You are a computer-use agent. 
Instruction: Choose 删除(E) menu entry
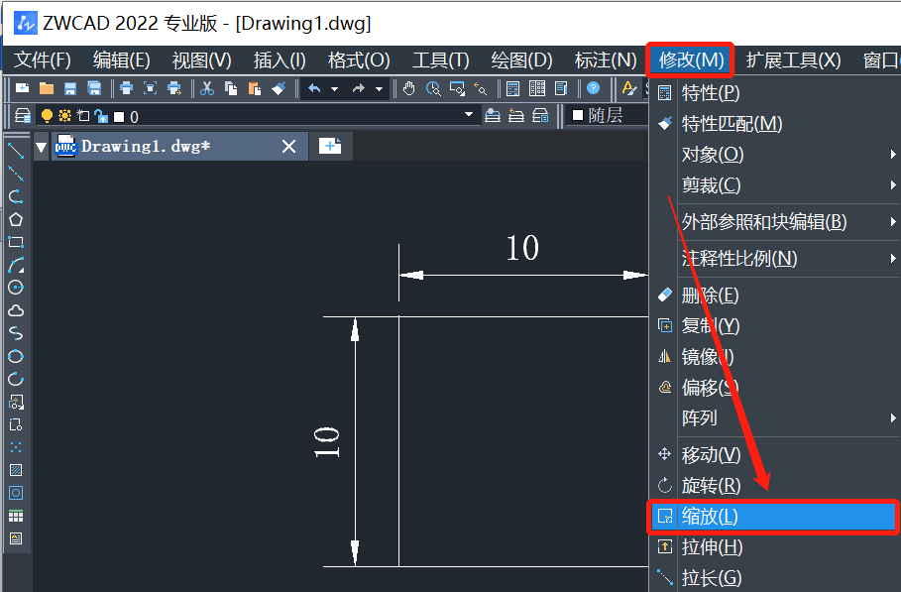[773, 296]
